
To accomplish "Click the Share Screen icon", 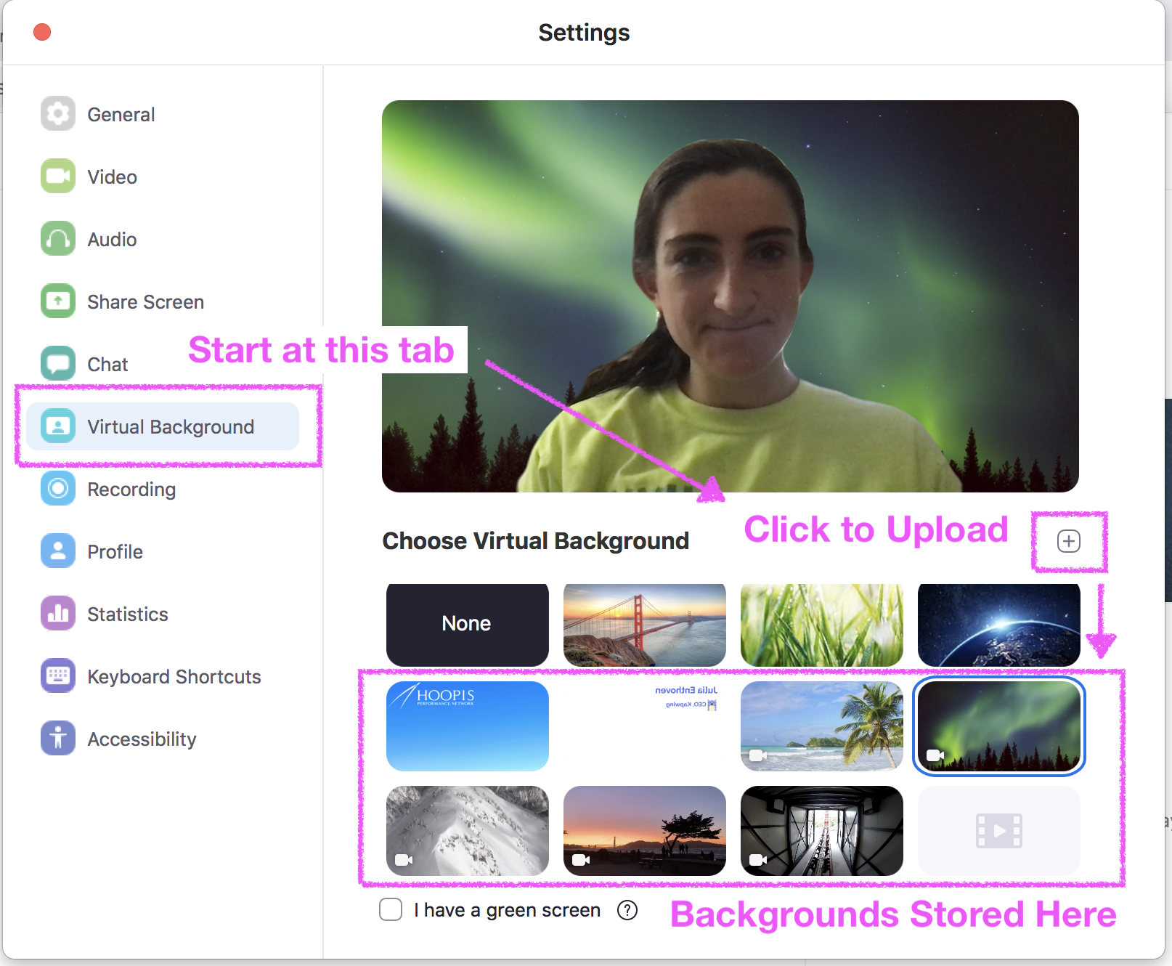I will click(58, 301).
